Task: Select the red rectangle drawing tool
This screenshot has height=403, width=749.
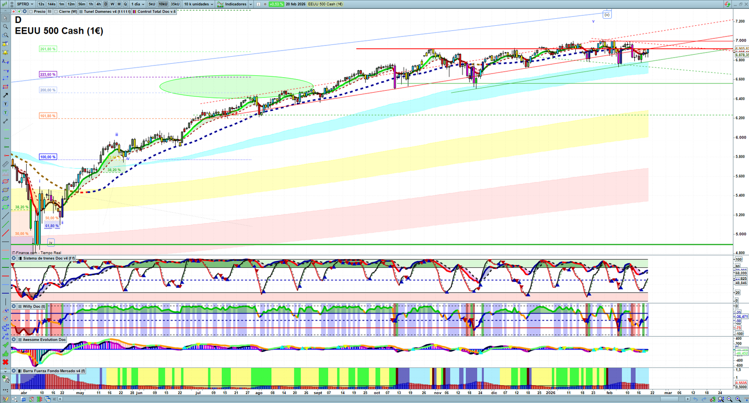Action: (x=5, y=87)
